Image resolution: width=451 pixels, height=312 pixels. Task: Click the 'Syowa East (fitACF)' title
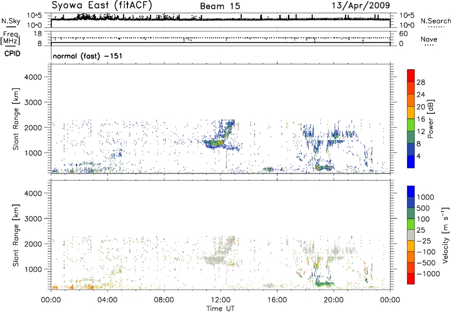click(x=102, y=6)
